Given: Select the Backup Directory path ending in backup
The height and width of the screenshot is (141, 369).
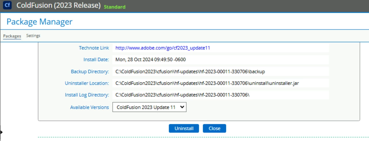Looking at the screenshot, I should tap(190, 72).
